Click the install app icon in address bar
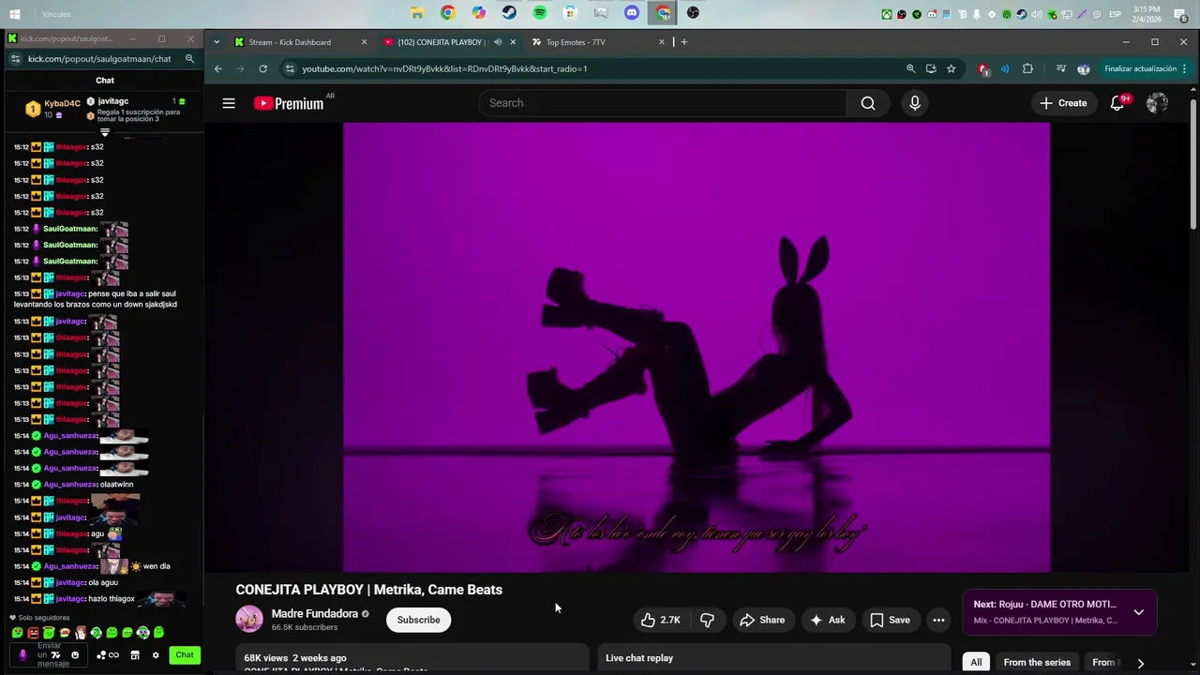Screen dimensions: 1200x675 [931, 68]
